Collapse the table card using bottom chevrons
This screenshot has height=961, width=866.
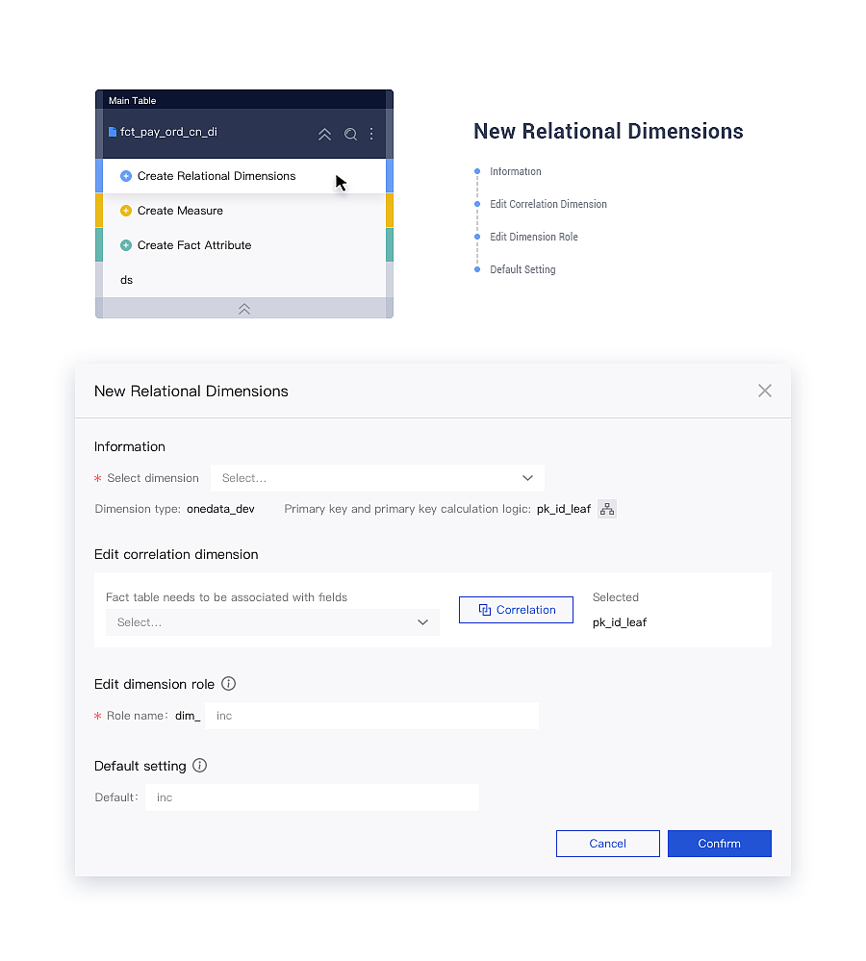[244, 308]
